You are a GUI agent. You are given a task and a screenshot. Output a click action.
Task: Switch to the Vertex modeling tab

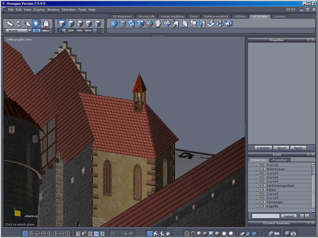[x=172, y=17]
